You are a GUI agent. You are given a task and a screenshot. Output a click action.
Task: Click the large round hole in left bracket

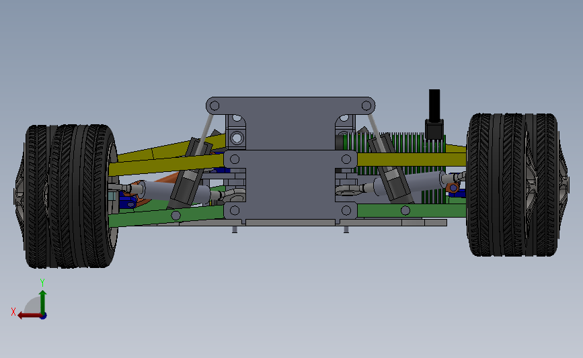237,138
